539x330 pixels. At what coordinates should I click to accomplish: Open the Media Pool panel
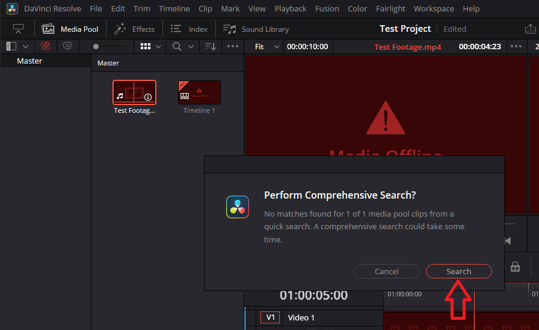[70, 29]
